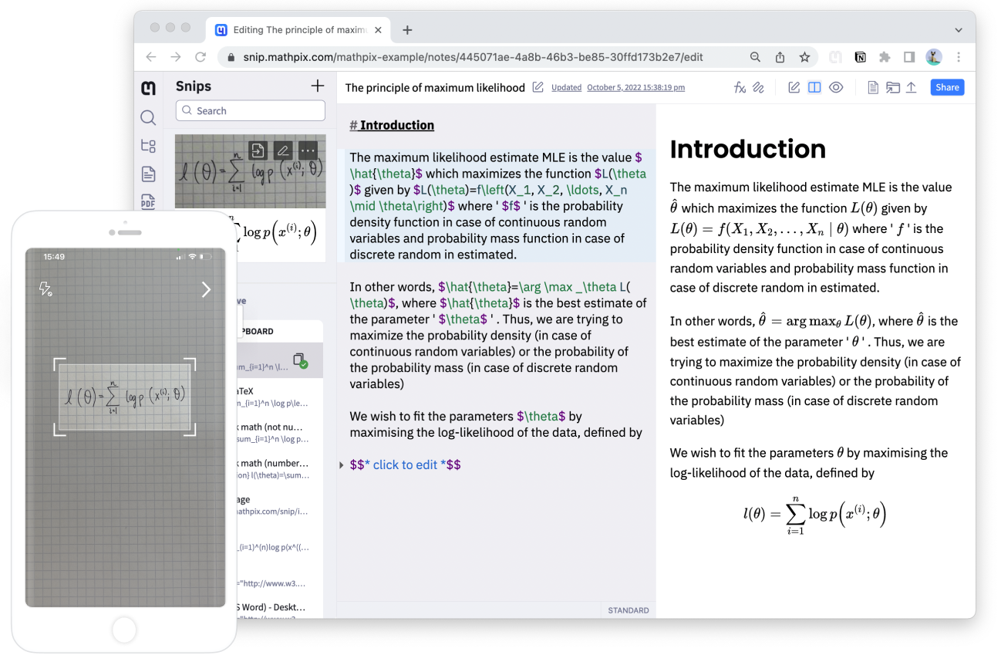Open the notes document icon in sidebar
This screenshot has height=662, width=1001.
coord(149,174)
